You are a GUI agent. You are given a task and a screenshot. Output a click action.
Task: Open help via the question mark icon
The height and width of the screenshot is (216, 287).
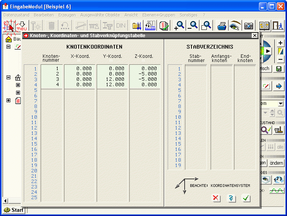tap(231, 198)
